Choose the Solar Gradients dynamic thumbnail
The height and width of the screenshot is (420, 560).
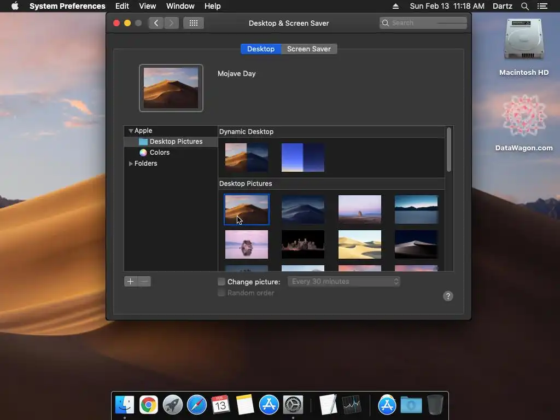(x=303, y=157)
